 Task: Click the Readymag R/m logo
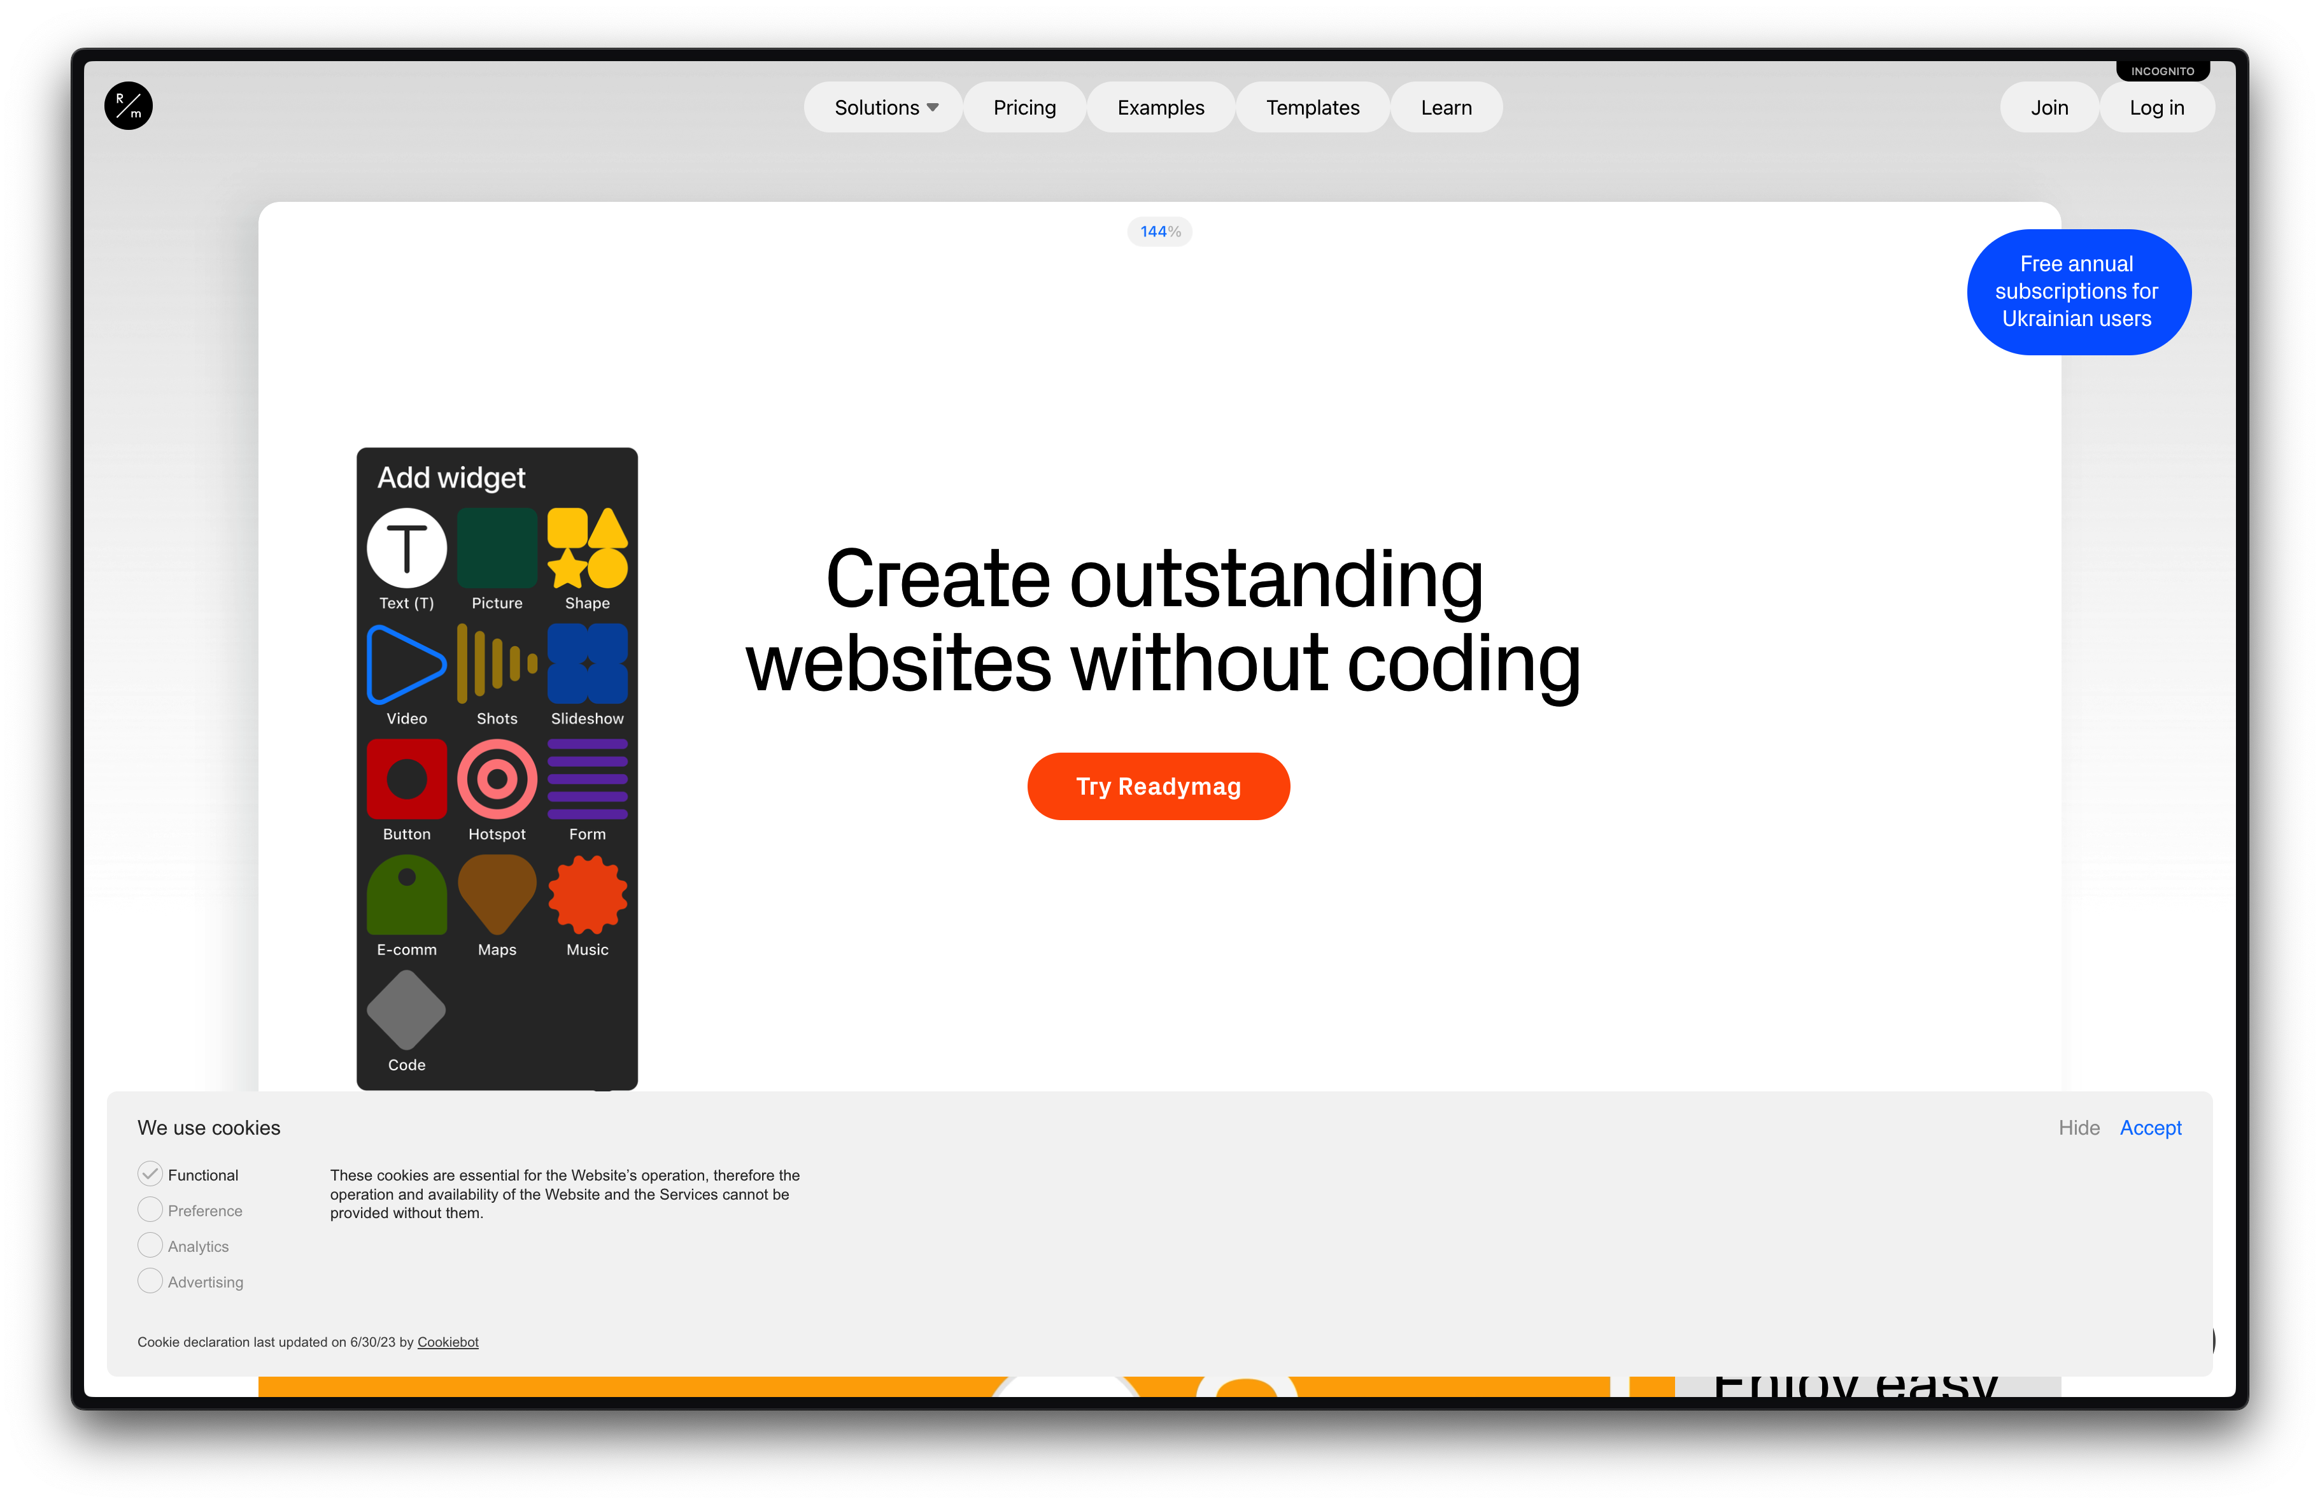[129, 106]
